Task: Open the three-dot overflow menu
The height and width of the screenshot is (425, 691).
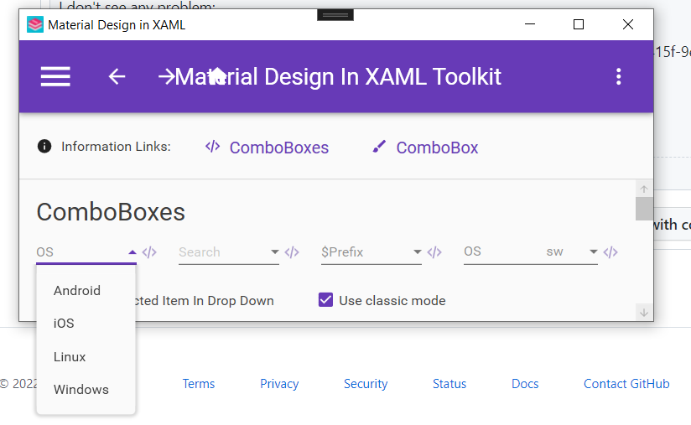Action: (x=619, y=76)
